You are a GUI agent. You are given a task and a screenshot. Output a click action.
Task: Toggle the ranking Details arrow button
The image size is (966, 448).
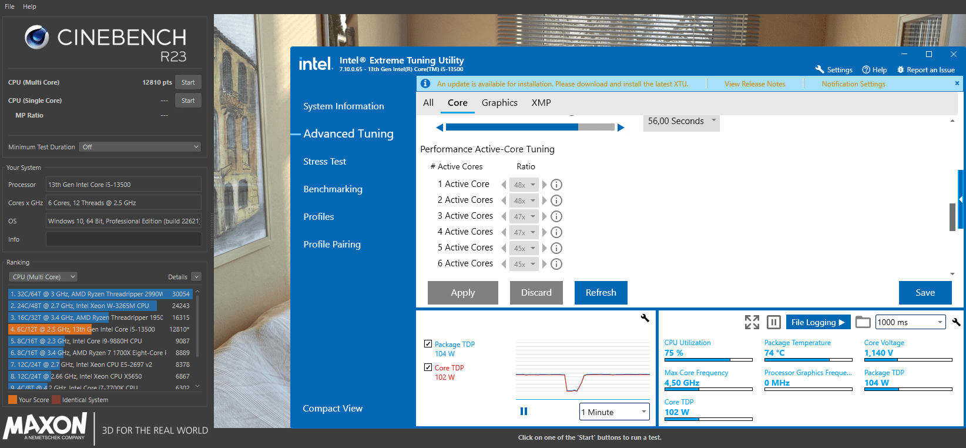(x=196, y=277)
